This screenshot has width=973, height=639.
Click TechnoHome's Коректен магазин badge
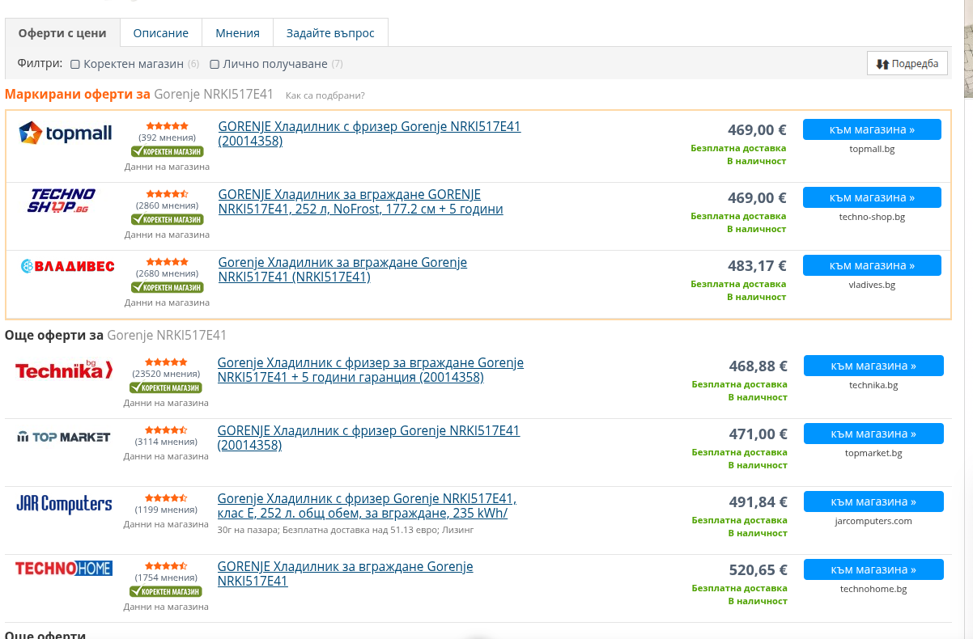(166, 591)
